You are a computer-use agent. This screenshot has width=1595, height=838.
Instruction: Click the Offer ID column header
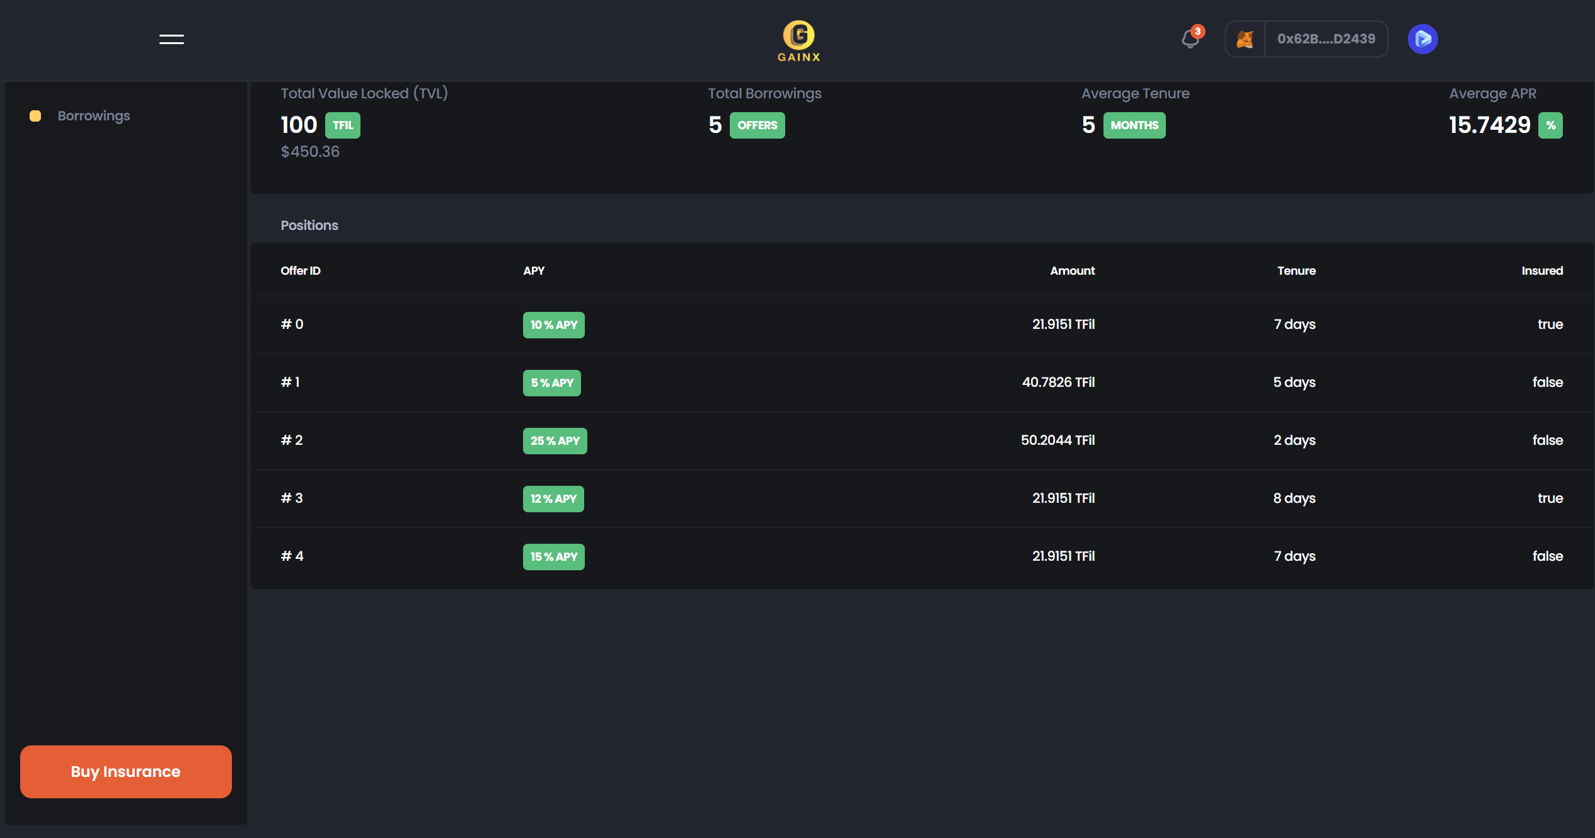pyautogui.click(x=301, y=271)
